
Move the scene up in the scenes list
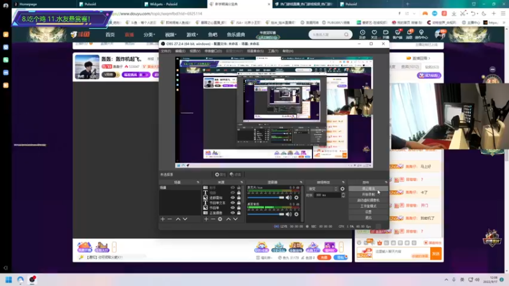tap(178, 219)
